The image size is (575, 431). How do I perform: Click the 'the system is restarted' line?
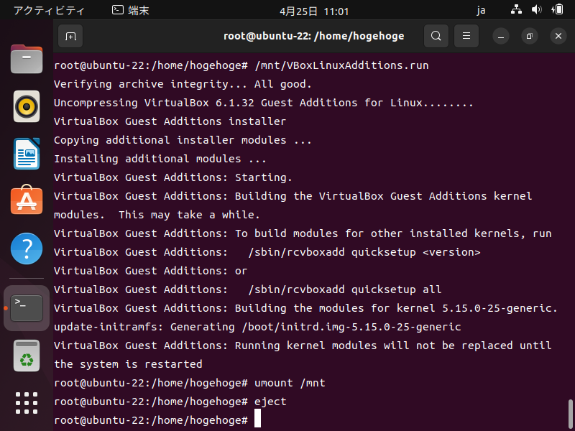128,364
